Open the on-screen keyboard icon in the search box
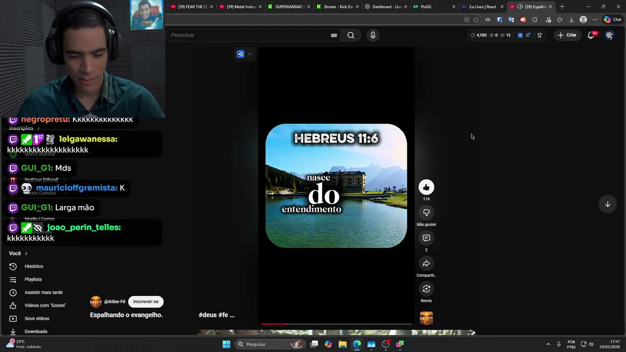The height and width of the screenshot is (352, 626). coord(334,35)
